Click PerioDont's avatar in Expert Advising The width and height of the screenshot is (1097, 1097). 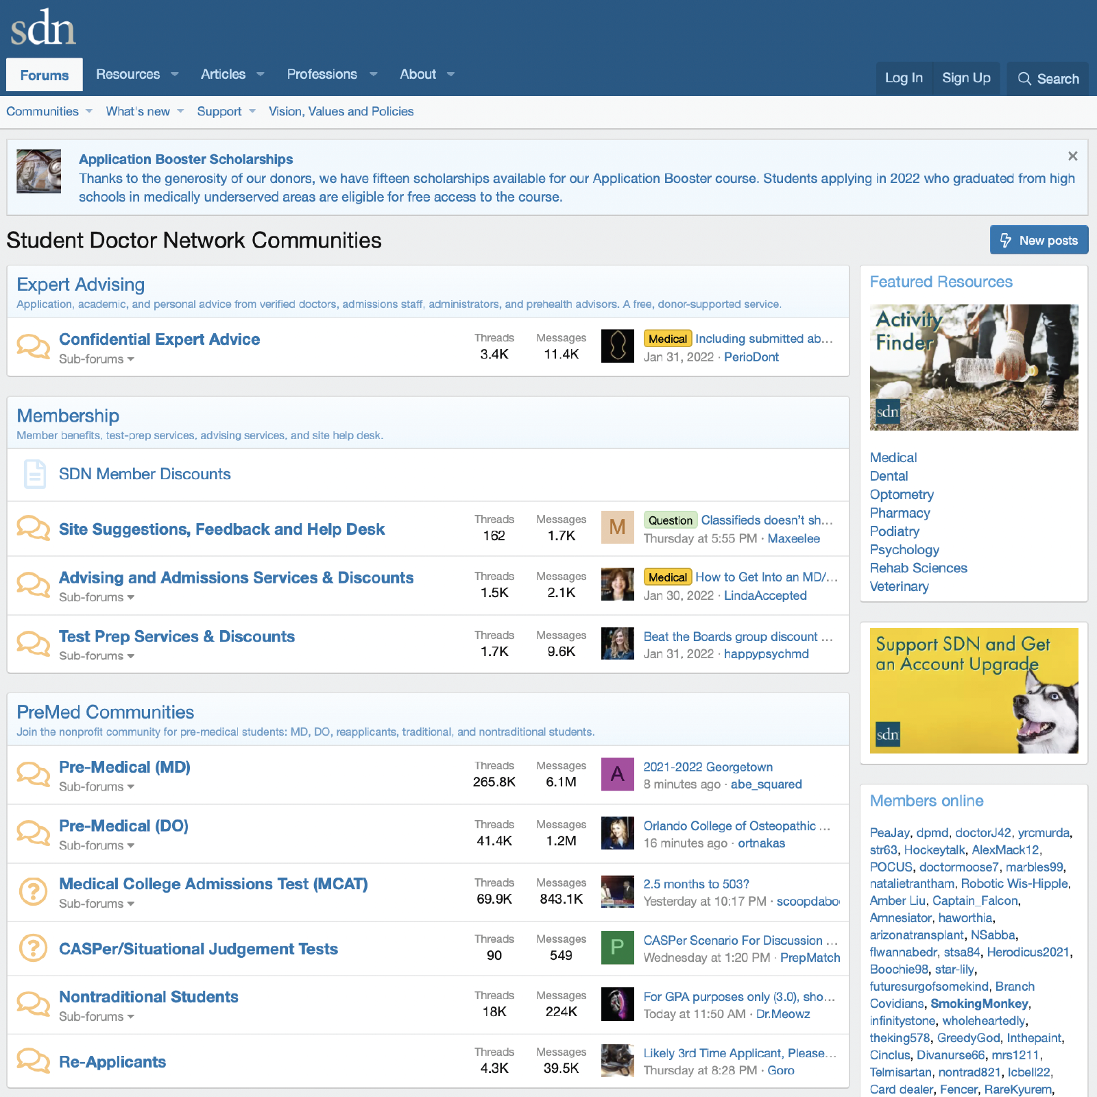point(617,346)
